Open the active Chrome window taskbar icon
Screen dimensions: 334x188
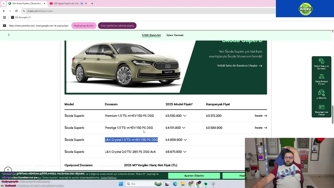tap(198, 184)
